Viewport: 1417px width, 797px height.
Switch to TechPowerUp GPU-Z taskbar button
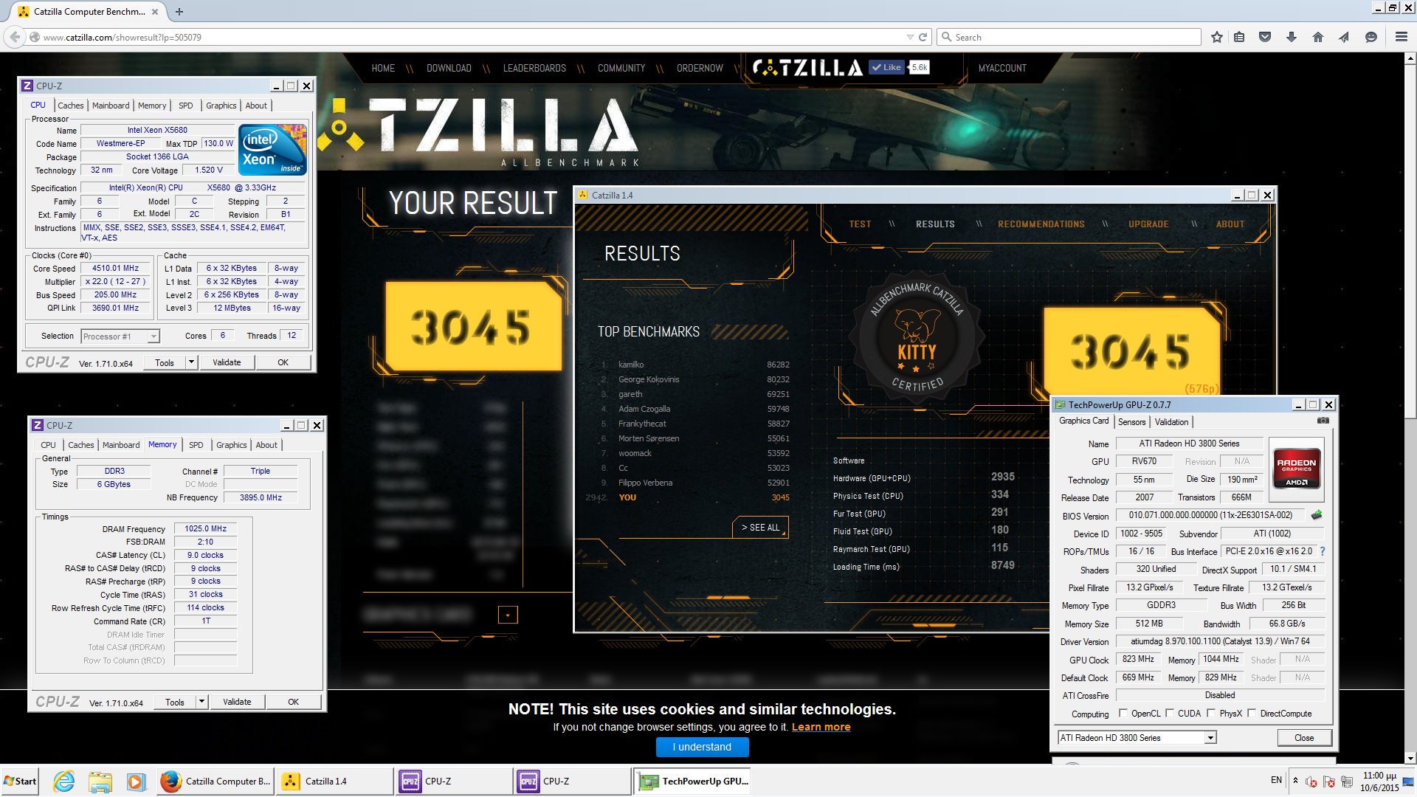(x=692, y=781)
